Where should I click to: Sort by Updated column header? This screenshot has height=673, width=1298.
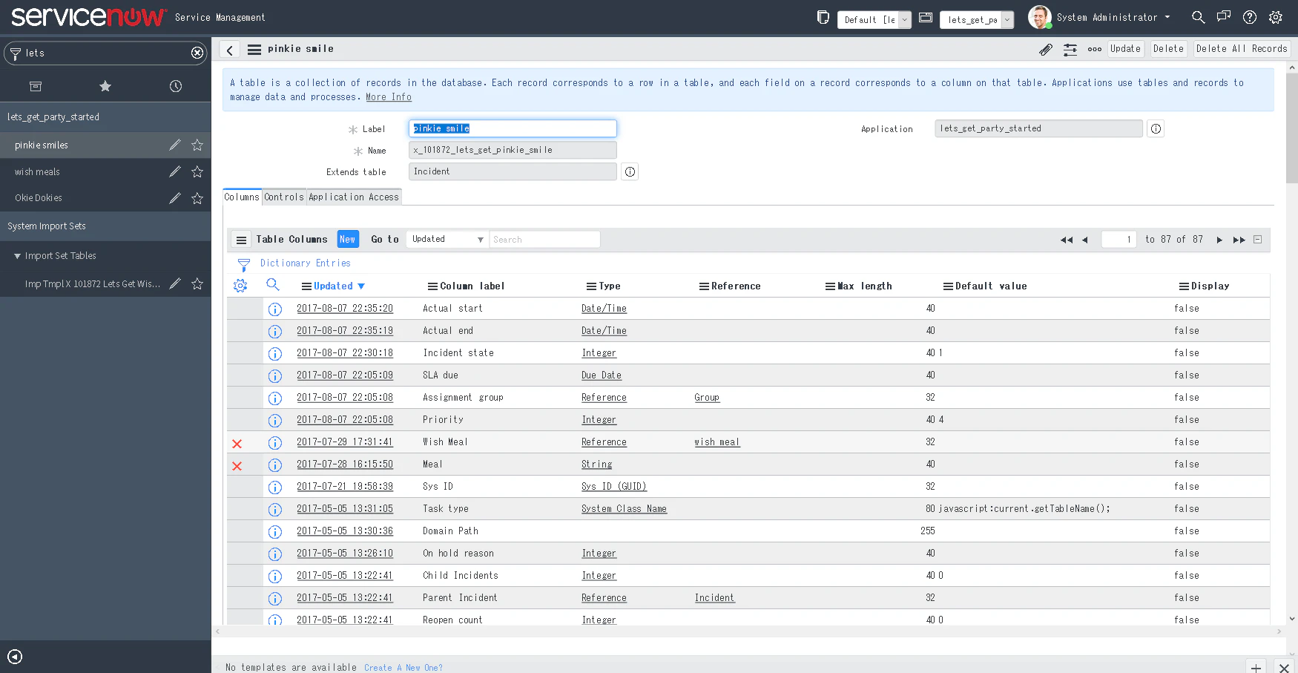pyautogui.click(x=333, y=286)
